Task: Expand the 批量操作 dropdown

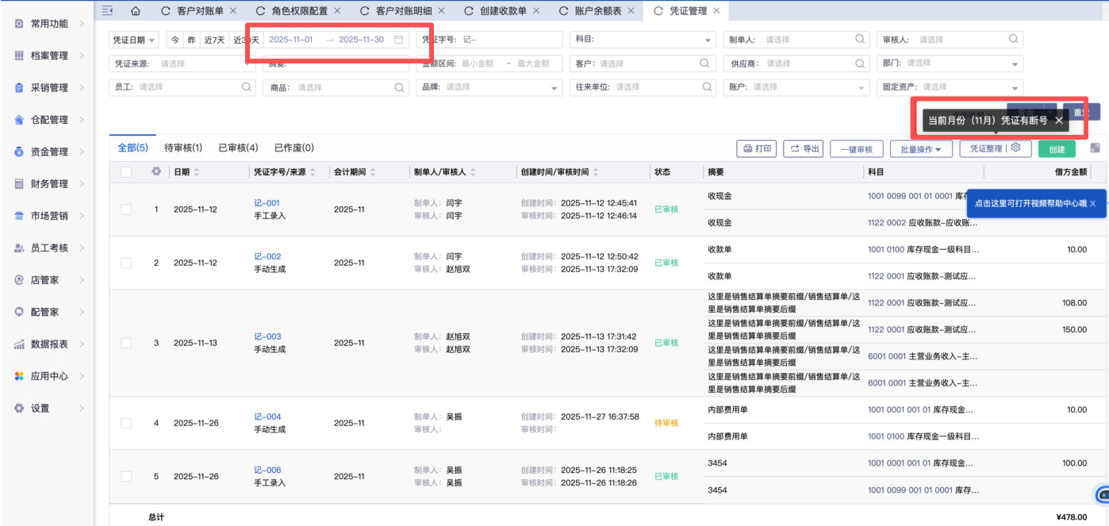Action: pos(920,149)
